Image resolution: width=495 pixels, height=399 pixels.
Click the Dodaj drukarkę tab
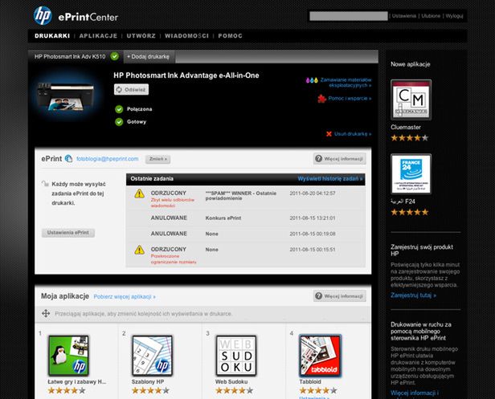coord(149,57)
